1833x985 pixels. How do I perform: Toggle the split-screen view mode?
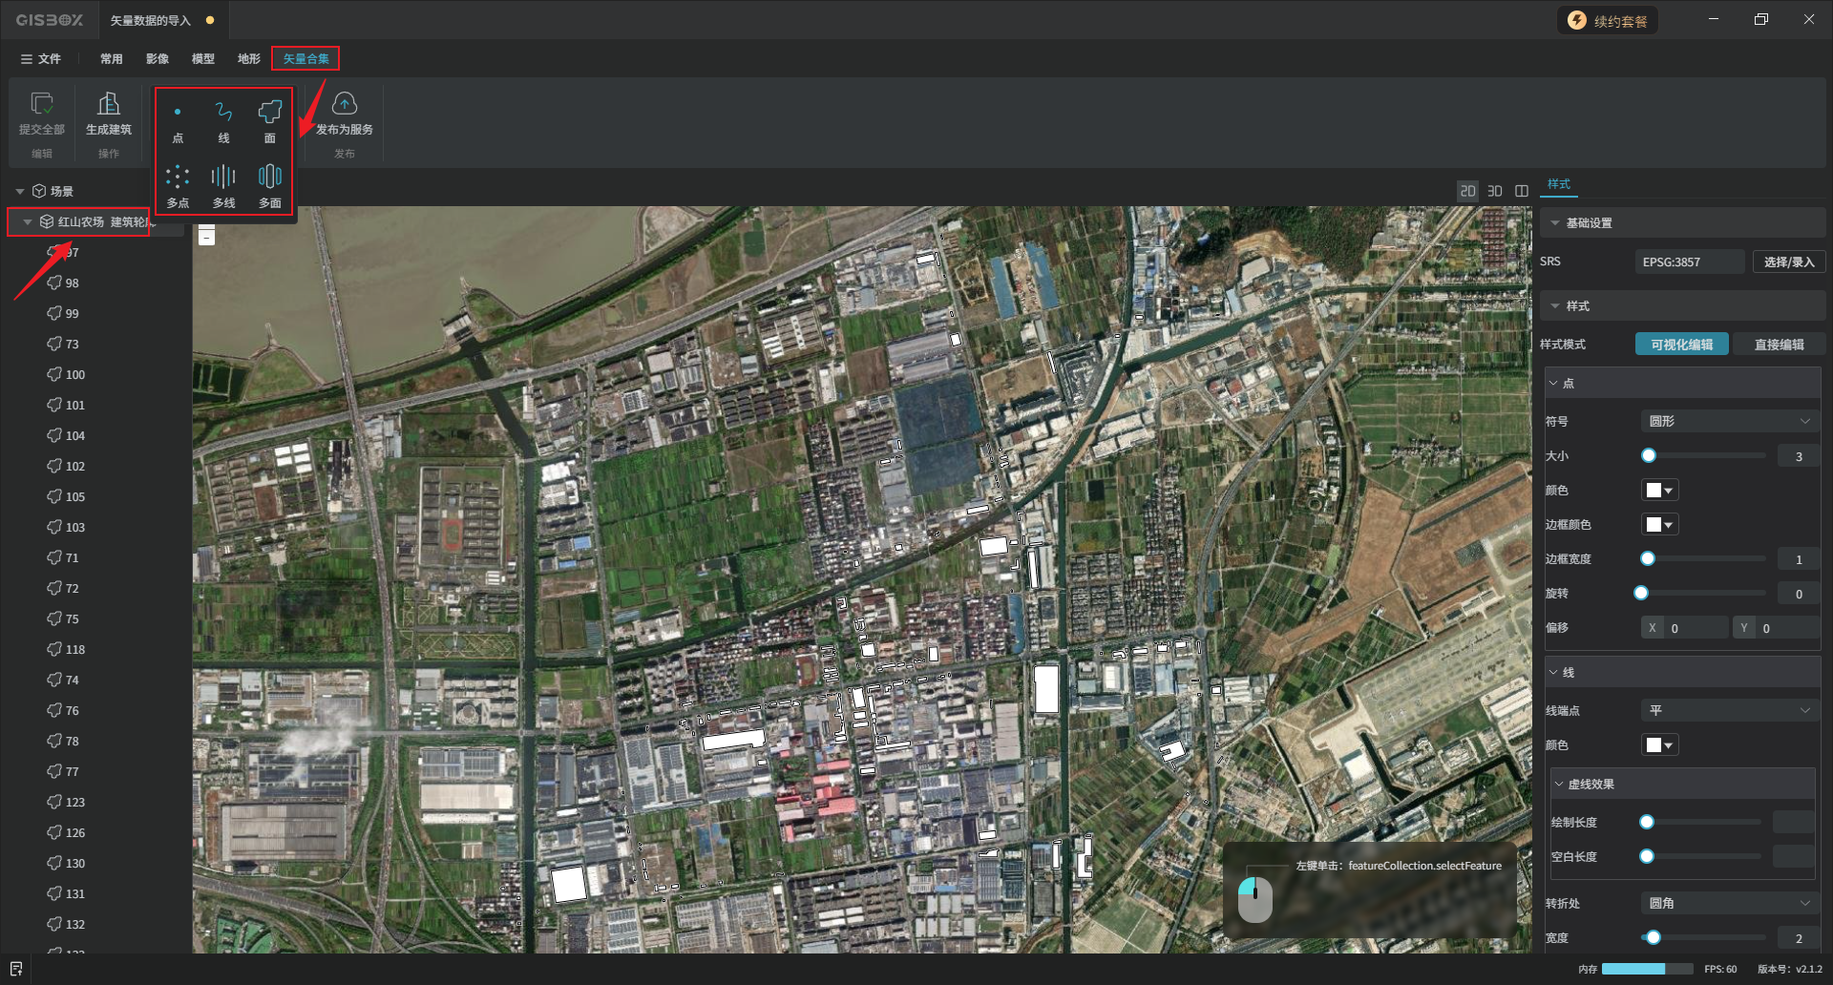[x=1522, y=191]
